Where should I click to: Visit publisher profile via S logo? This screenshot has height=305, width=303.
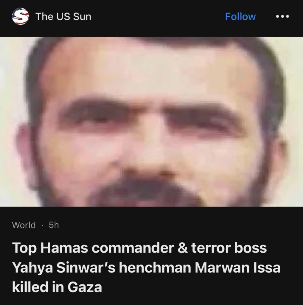(21, 16)
